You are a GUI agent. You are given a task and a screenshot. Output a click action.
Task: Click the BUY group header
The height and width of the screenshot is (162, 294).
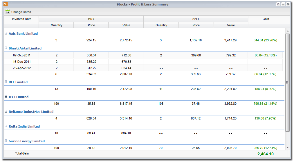click(91, 19)
